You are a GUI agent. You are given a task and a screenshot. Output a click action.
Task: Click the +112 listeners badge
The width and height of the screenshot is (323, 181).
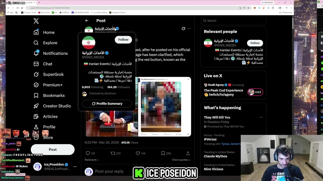(255, 92)
